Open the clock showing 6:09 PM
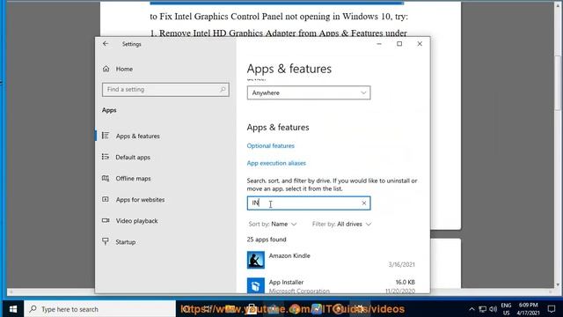563x317 pixels. [528, 309]
